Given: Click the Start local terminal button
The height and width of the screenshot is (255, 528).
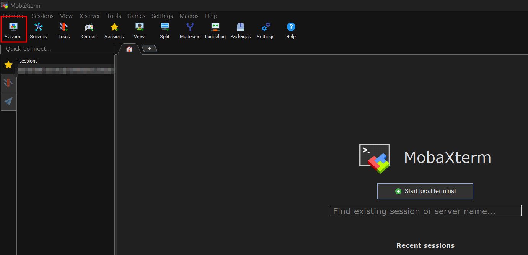Looking at the screenshot, I should [x=425, y=191].
